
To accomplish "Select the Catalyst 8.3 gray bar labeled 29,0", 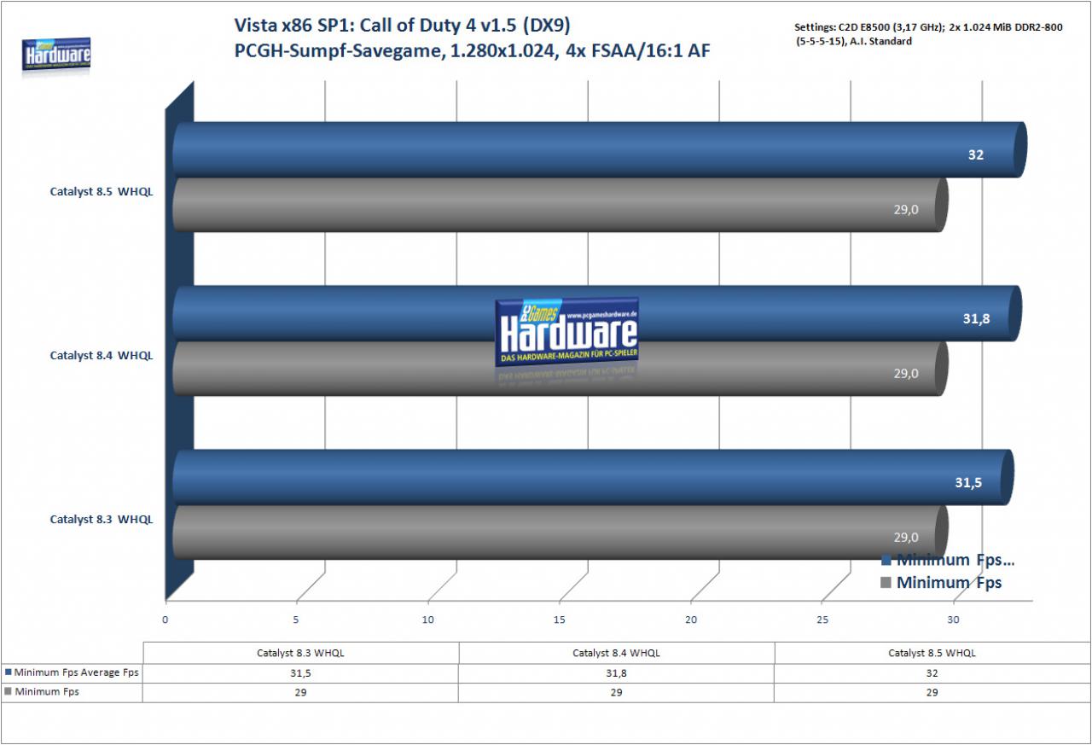I will (561, 533).
